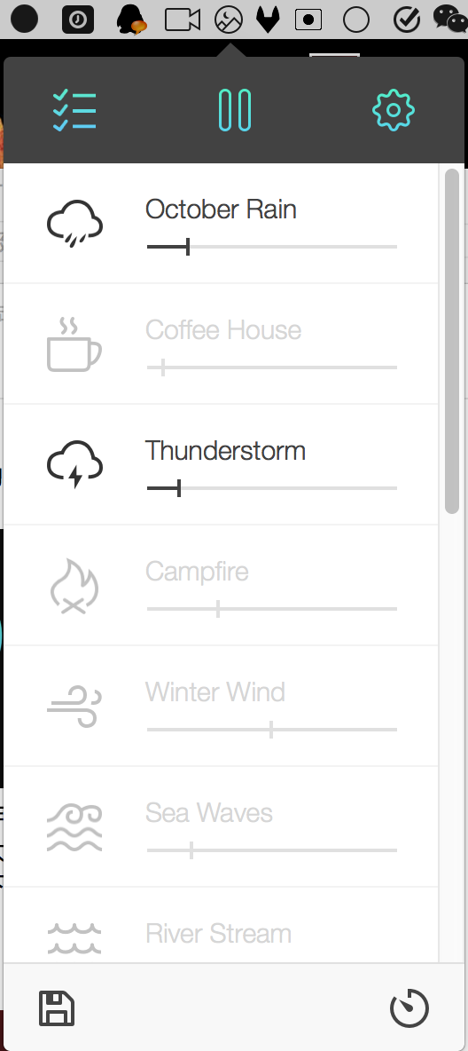Set October Rain volume slider

point(272,247)
